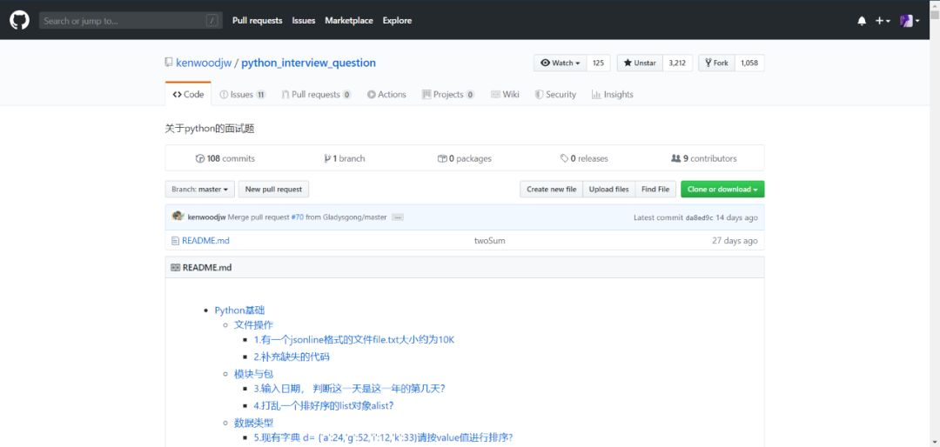This screenshot has height=447, width=940.
Task: Switch to the Wiki tab
Action: tap(505, 94)
